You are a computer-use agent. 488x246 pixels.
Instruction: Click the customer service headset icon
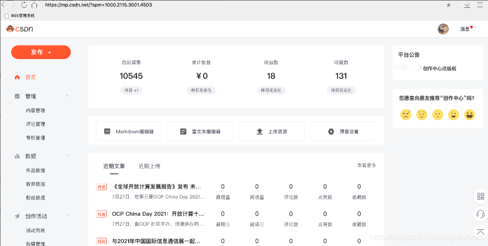point(480,214)
